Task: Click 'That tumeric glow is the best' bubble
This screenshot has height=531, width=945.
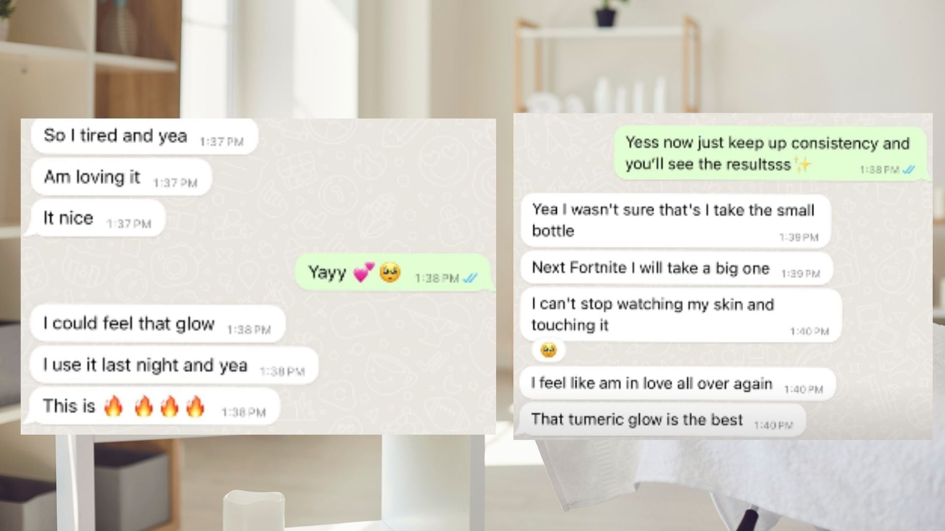Action: click(x=662, y=420)
